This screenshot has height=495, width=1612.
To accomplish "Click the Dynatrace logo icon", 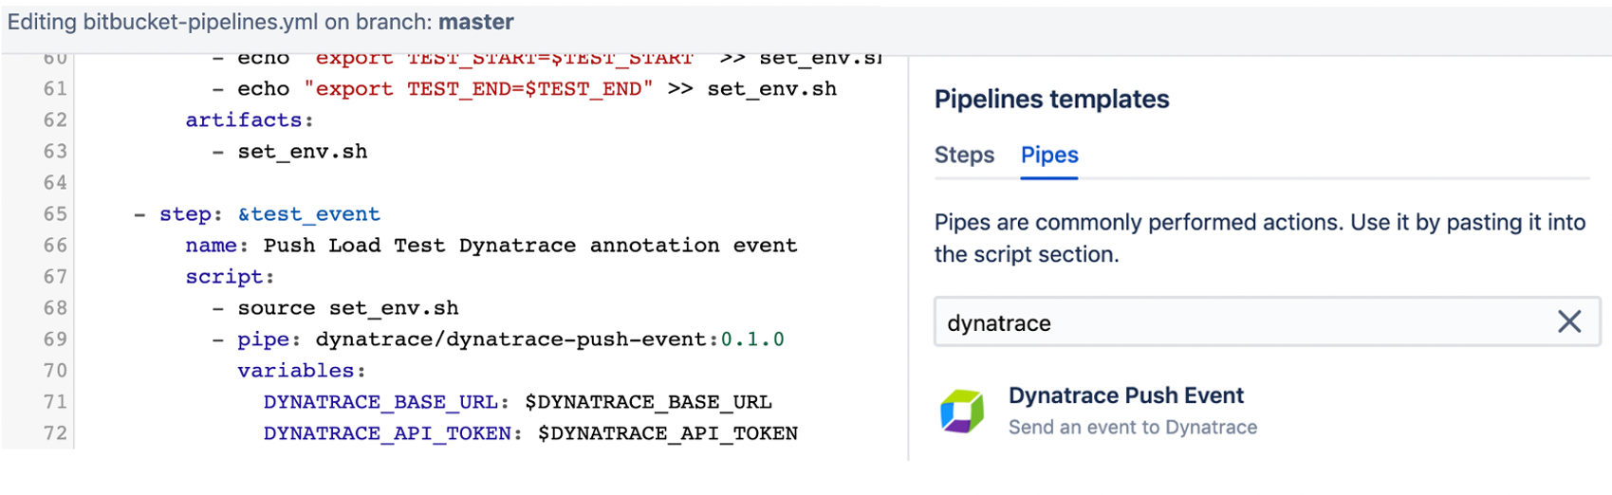I will pos(962,411).
